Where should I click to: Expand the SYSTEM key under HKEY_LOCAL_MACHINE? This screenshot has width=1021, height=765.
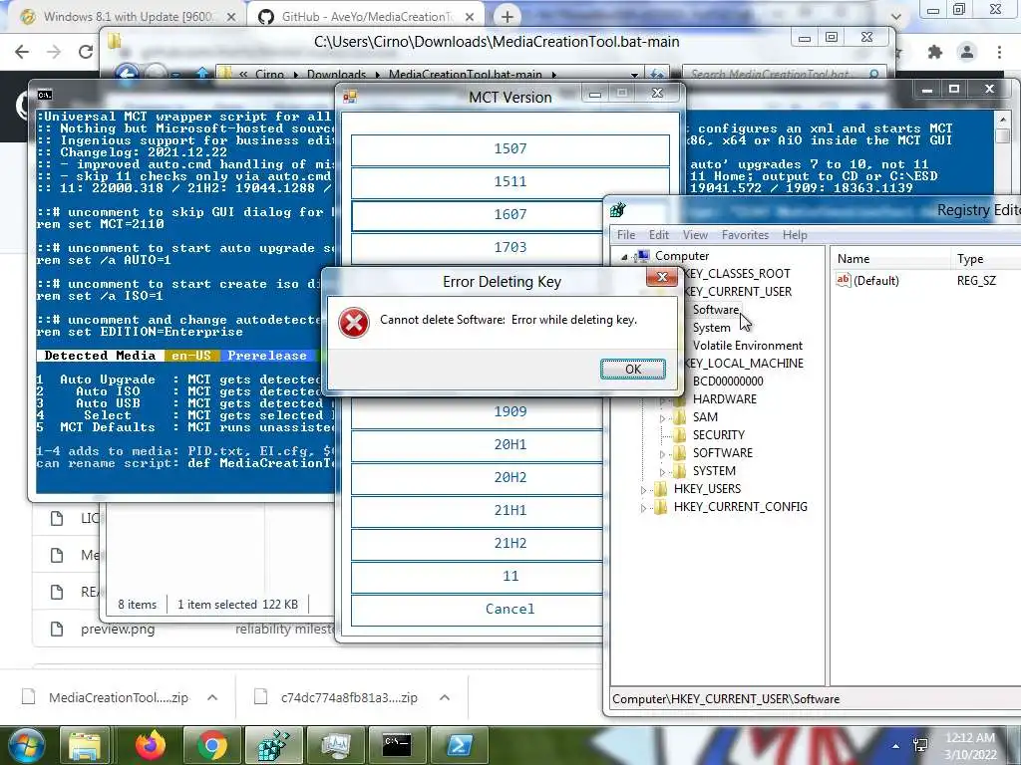tap(662, 472)
